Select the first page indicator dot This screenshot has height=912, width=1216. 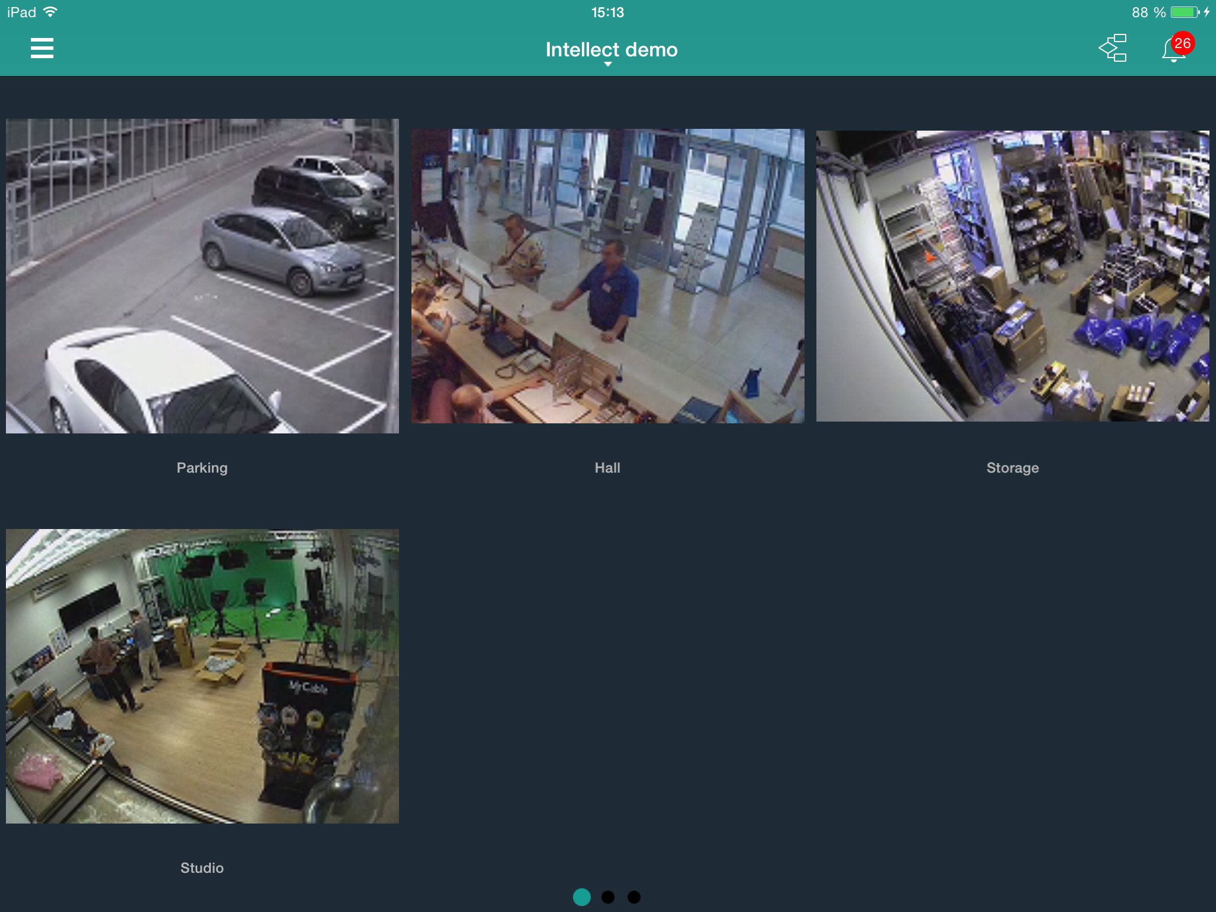point(582,897)
